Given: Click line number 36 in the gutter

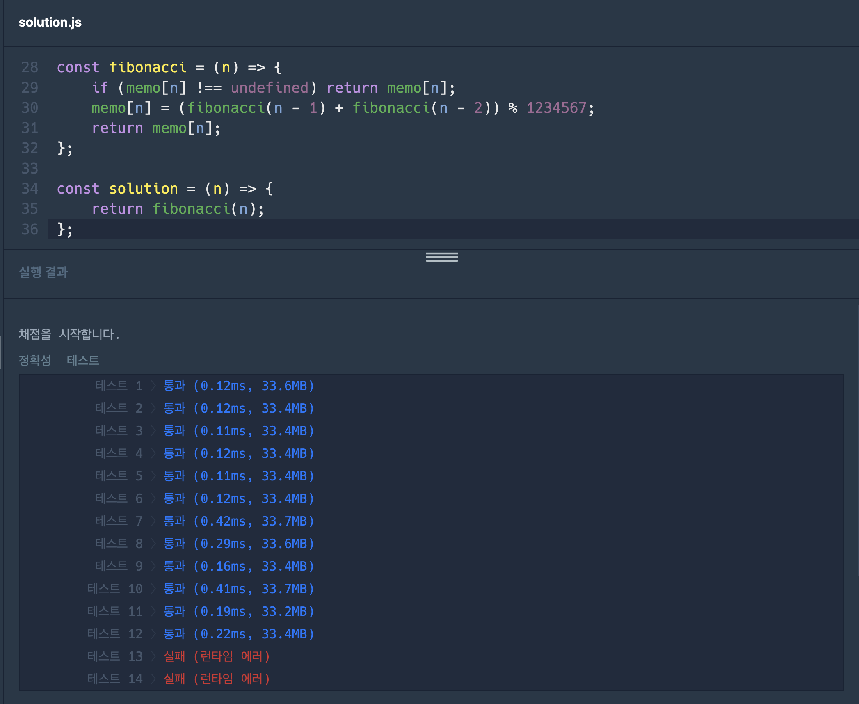Looking at the screenshot, I should [x=30, y=229].
